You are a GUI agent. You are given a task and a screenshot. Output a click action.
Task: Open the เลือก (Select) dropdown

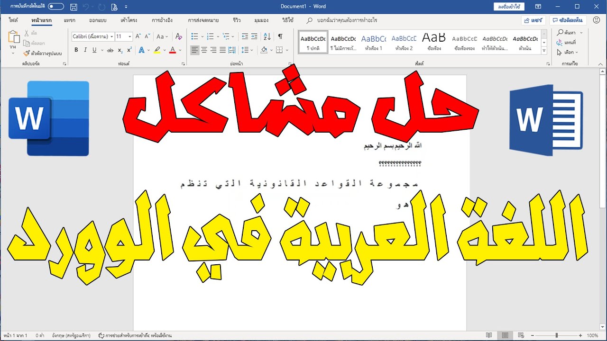point(567,53)
